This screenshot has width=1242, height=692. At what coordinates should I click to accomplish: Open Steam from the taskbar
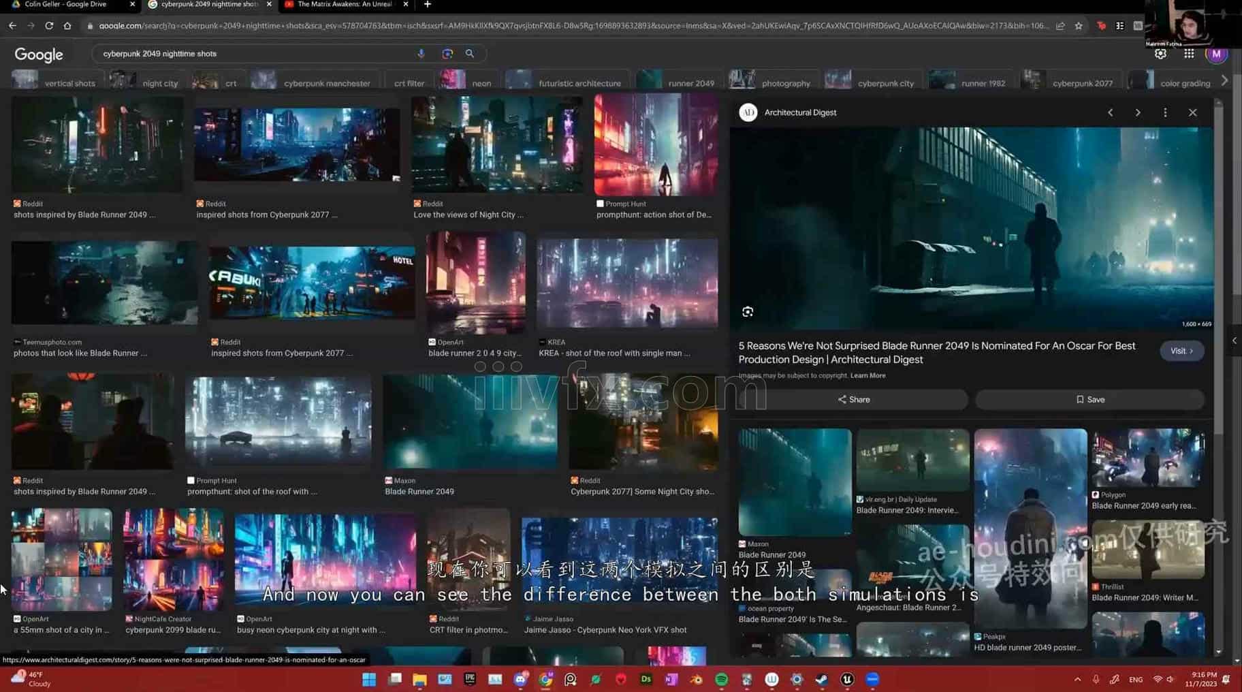coord(822,679)
